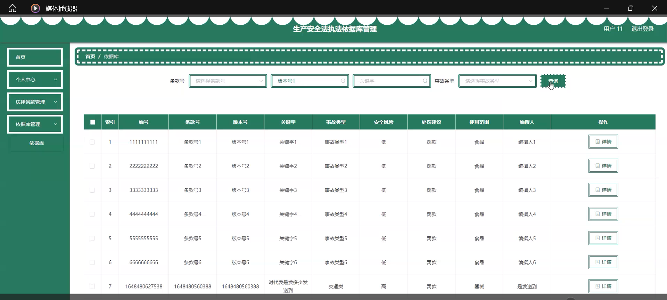
Task: Click cell 时代发是发多少发送到
Action: click(288, 286)
